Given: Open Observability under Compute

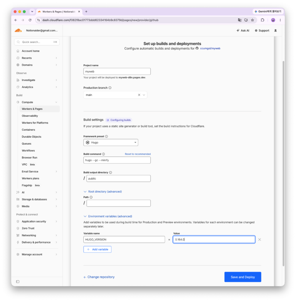Looking at the screenshot, I should tap(30, 116).
